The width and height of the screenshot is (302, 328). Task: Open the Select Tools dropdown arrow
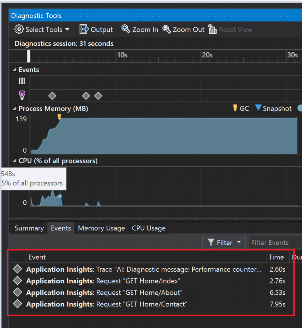[67, 29]
